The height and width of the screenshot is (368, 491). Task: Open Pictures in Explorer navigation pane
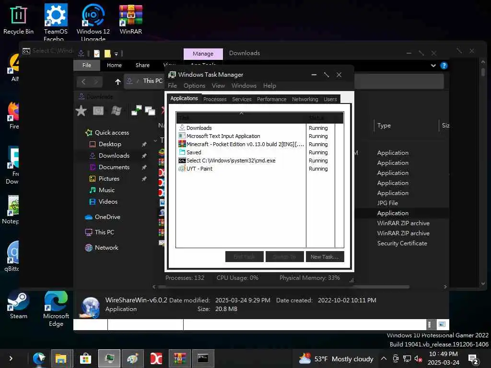109,178
